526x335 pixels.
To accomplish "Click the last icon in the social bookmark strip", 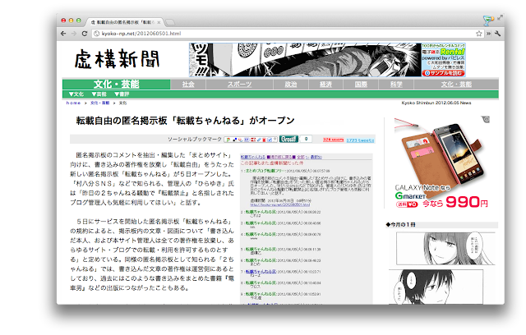I will pos(275,140).
